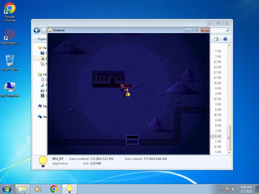Image resolution: width=259 pixels, height=194 pixels.
Task: Open My Computer desktop icon
Action: coord(10,89)
